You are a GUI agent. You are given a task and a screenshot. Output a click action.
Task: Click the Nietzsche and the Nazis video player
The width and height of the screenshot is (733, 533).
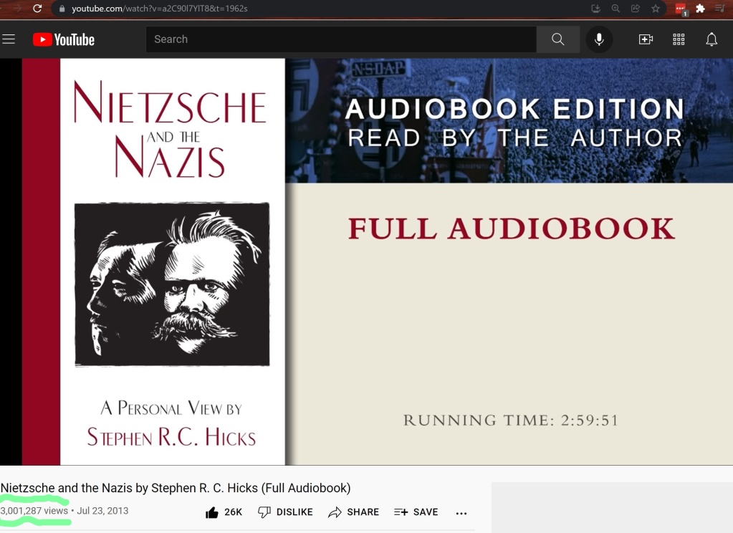click(367, 261)
